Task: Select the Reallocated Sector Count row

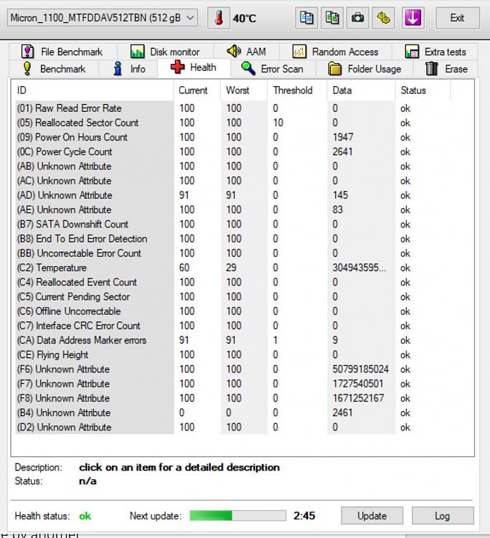Action: coord(232,123)
